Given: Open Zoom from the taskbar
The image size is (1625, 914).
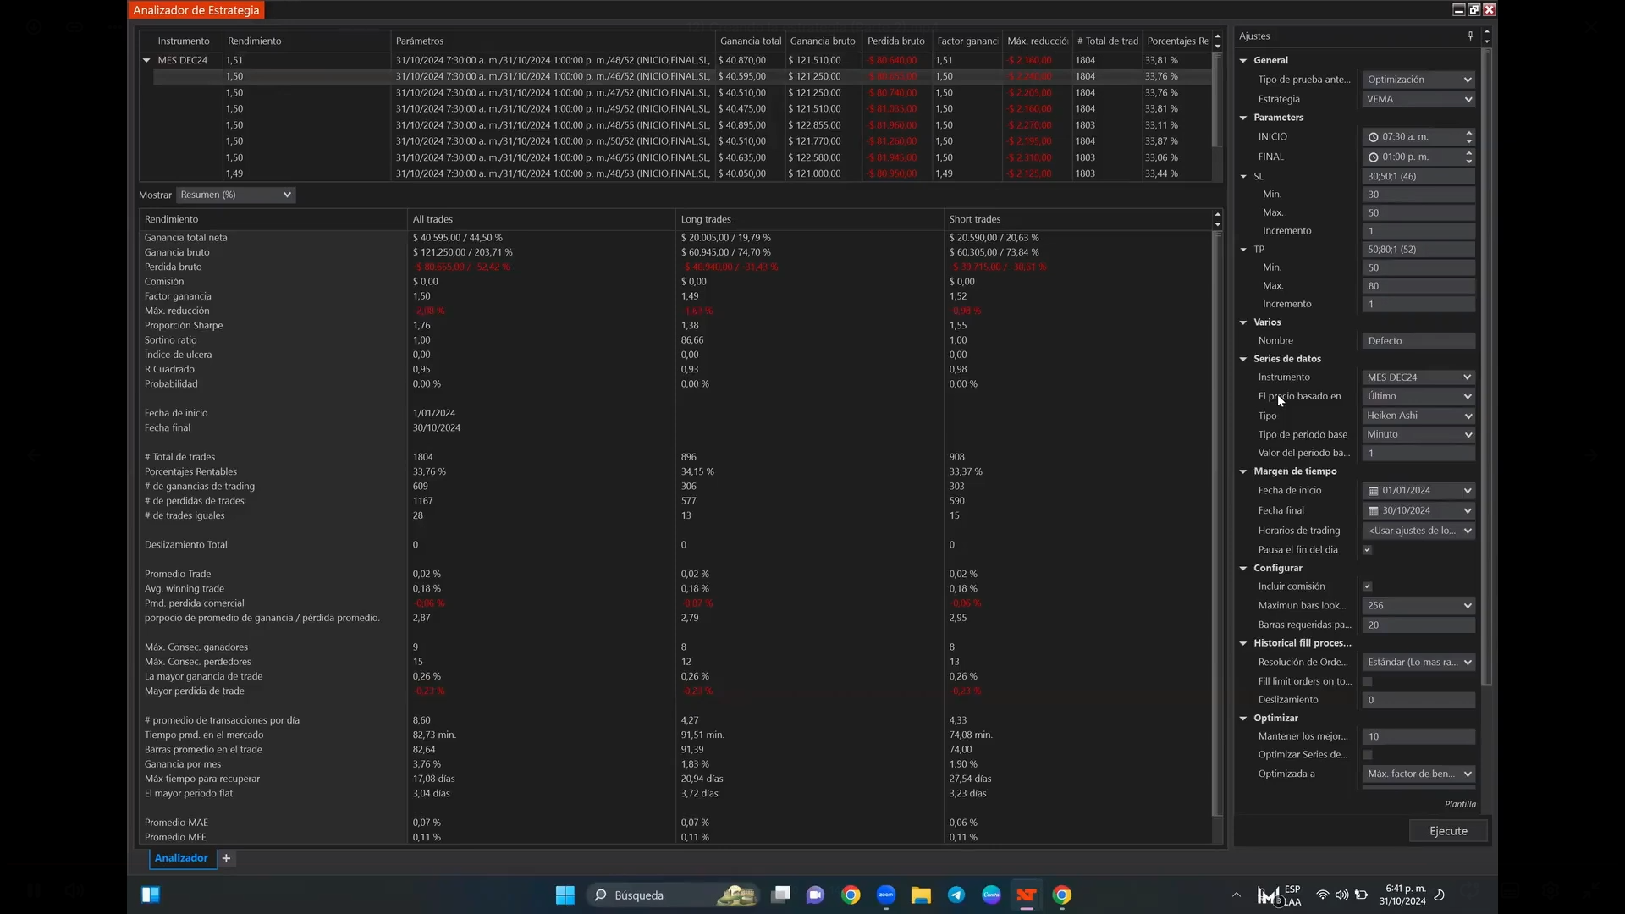Looking at the screenshot, I should click(x=886, y=895).
